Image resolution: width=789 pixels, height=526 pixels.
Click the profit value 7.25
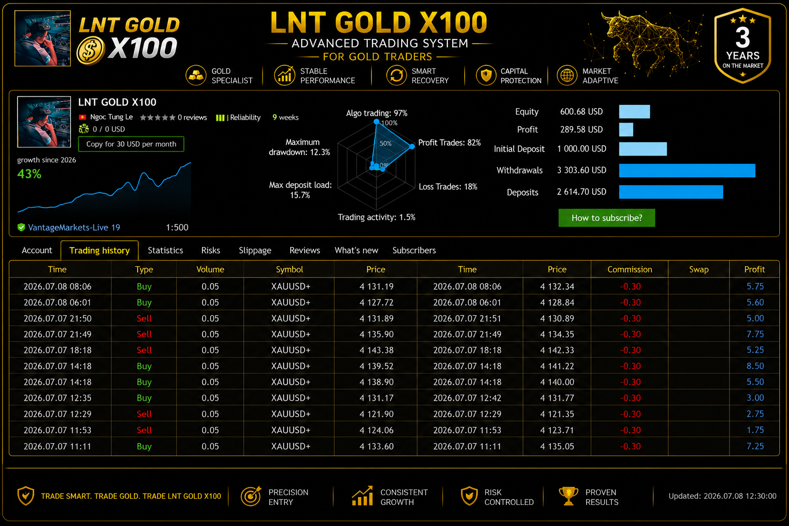click(x=755, y=446)
